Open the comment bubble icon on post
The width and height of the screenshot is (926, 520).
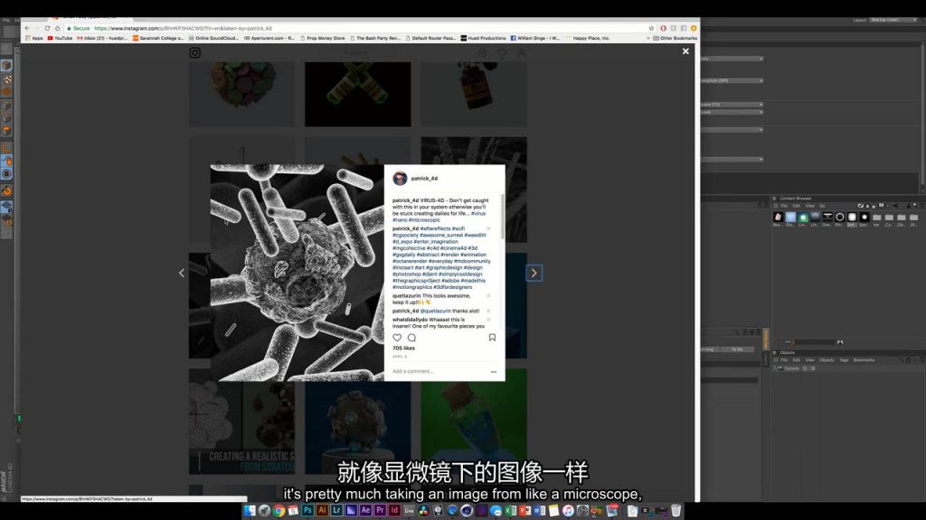pyautogui.click(x=411, y=338)
